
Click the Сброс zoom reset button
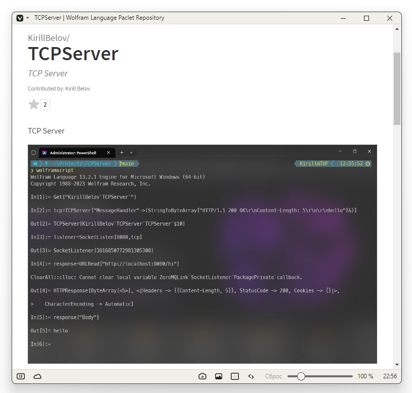point(273,376)
